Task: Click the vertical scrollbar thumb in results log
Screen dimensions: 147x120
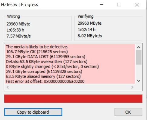Action: coord(139,57)
